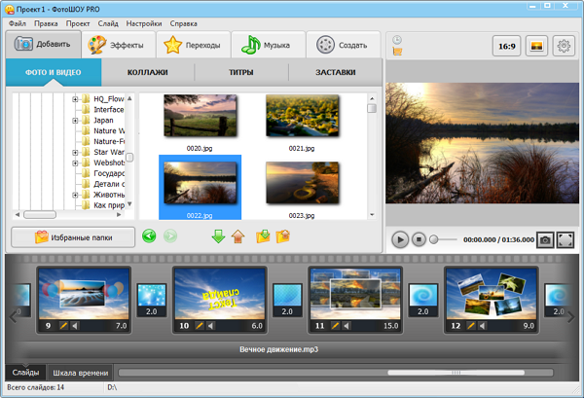This screenshot has width=584, height=398.
Task: Click the sound icon on slide 10
Action: tap(210, 324)
